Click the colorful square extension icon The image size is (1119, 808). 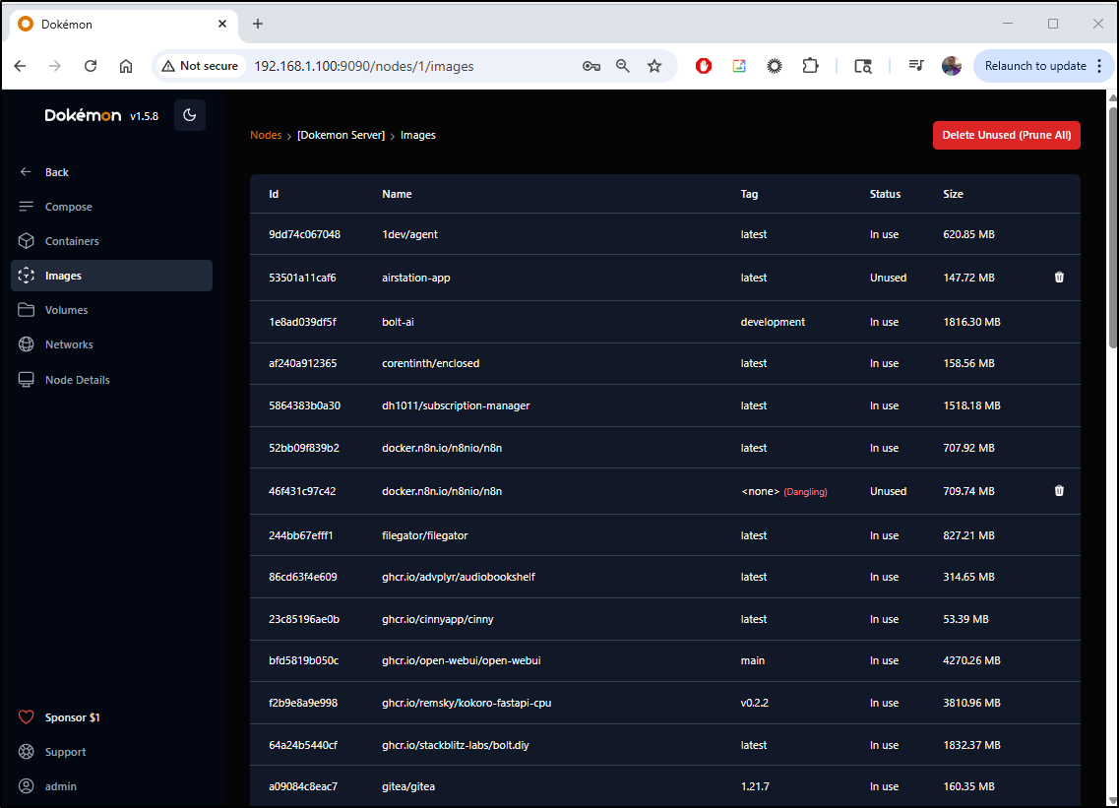click(x=739, y=66)
